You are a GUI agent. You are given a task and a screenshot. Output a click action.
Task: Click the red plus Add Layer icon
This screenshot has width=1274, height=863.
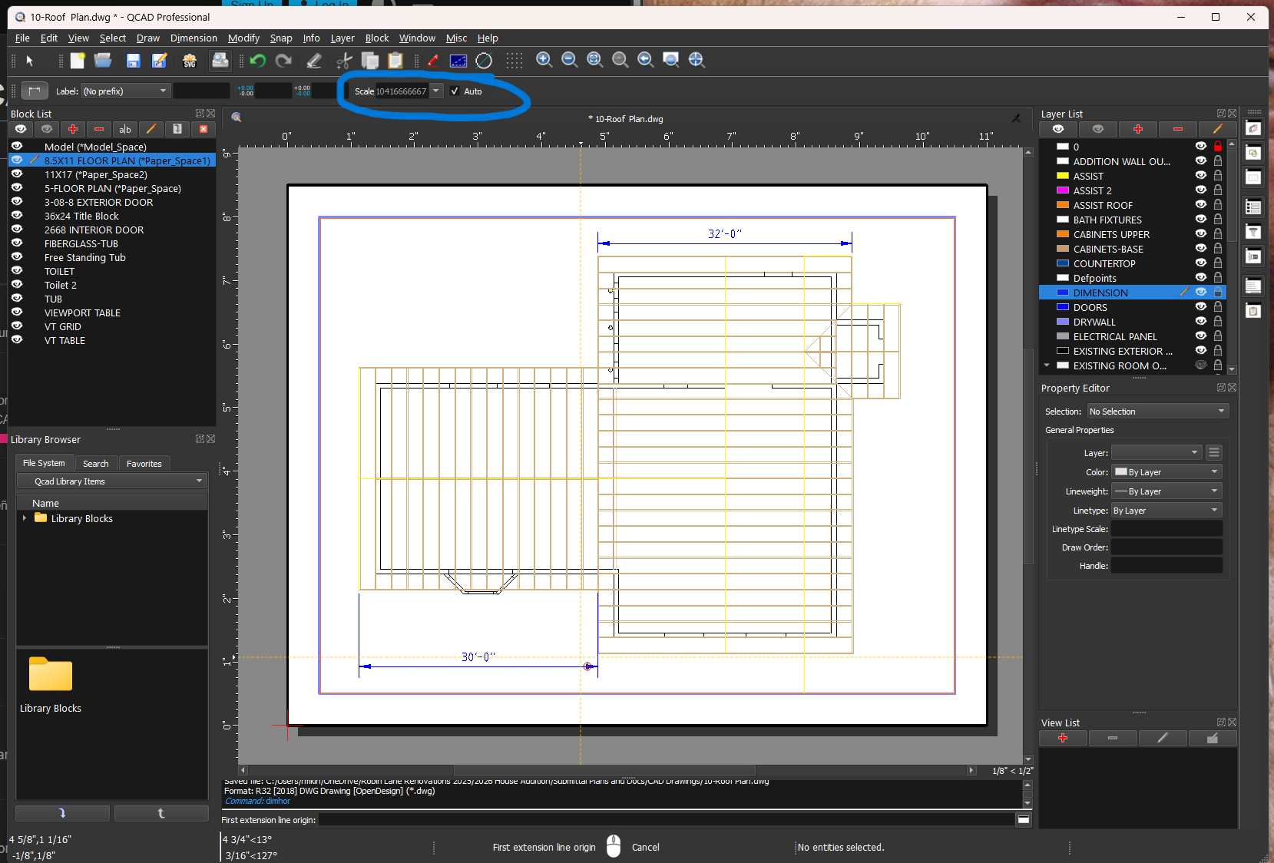(x=1138, y=129)
